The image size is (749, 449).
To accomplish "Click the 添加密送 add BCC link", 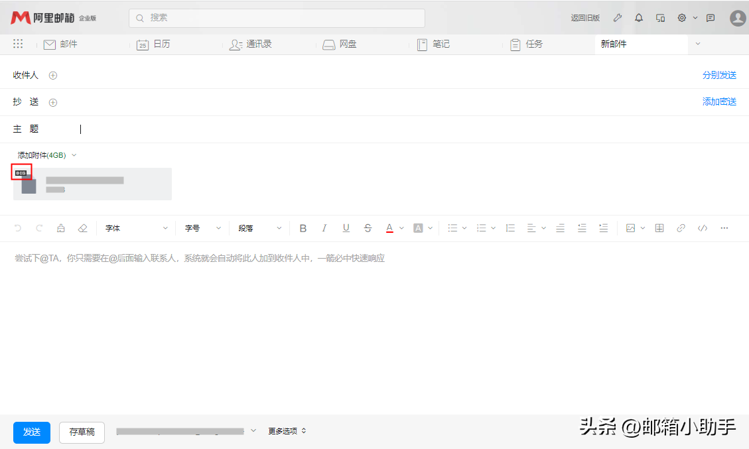I will (719, 102).
